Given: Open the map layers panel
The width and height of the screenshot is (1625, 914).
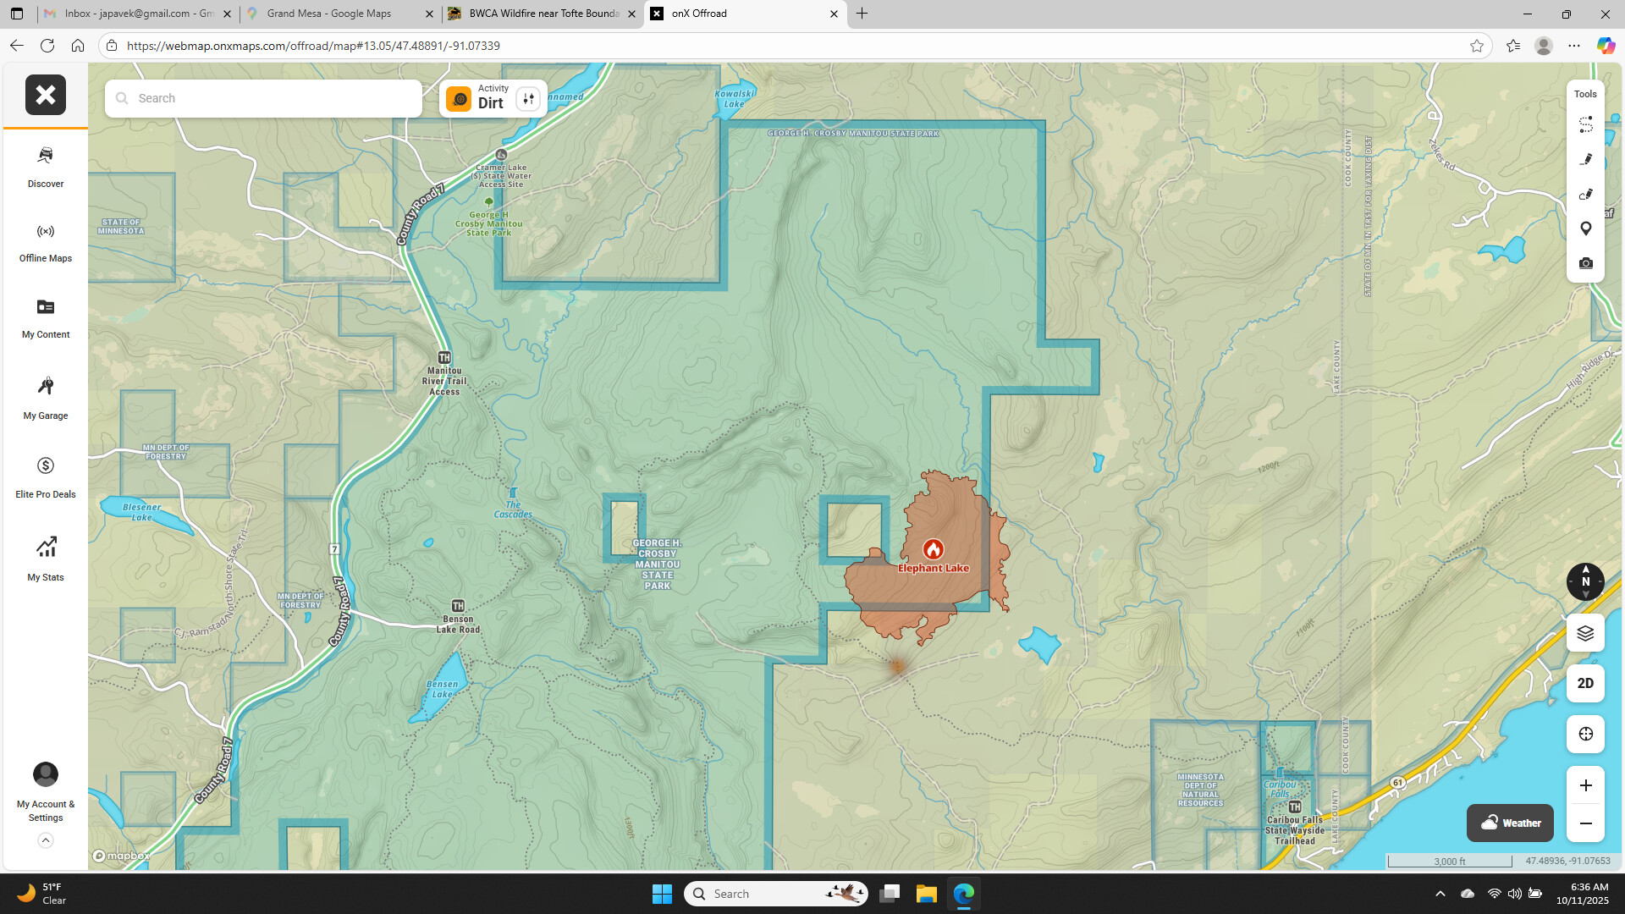Looking at the screenshot, I should [x=1585, y=633].
